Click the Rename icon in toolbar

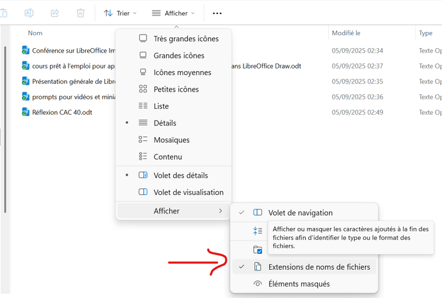click(x=29, y=13)
